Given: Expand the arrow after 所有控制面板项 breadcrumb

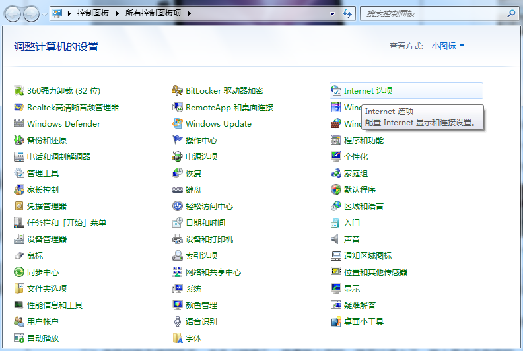Looking at the screenshot, I should click(x=190, y=13).
